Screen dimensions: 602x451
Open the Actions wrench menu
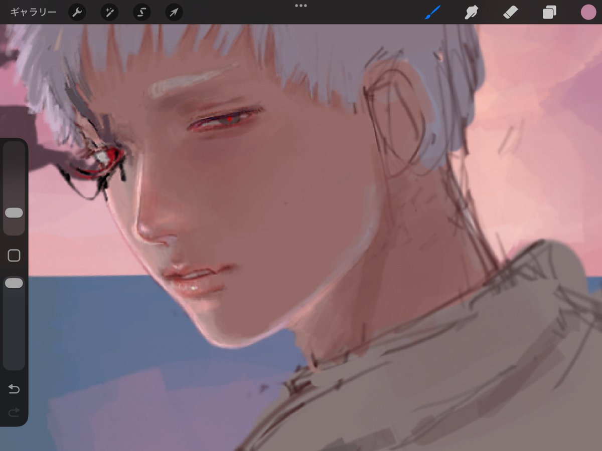pyautogui.click(x=77, y=13)
